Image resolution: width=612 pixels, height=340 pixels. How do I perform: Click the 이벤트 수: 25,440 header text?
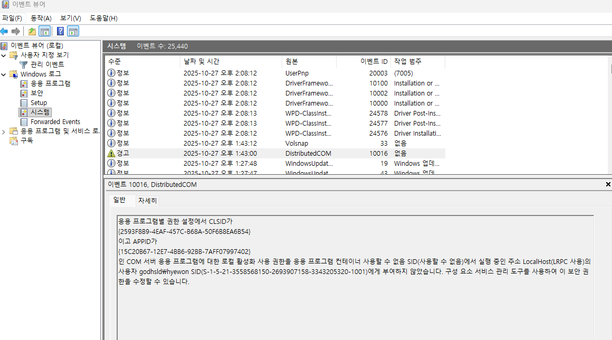click(162, 46)
